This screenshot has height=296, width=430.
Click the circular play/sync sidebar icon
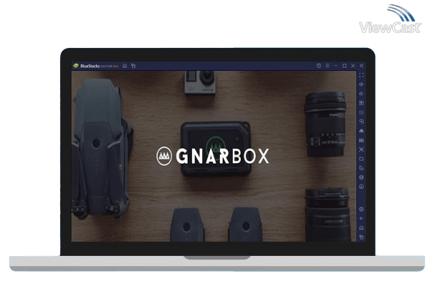coord(361,122)
